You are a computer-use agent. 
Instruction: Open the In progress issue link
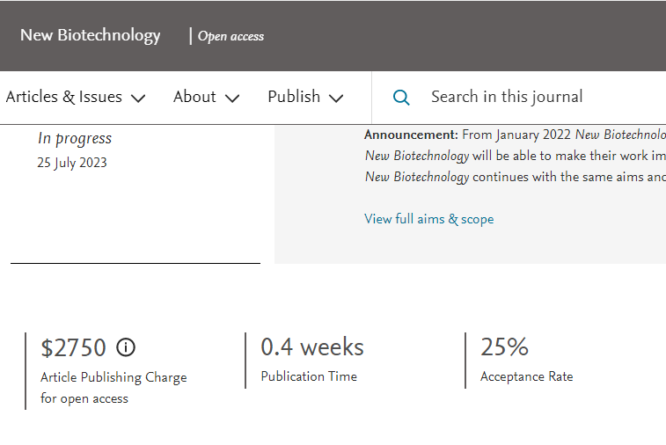[x=75, y=138]
